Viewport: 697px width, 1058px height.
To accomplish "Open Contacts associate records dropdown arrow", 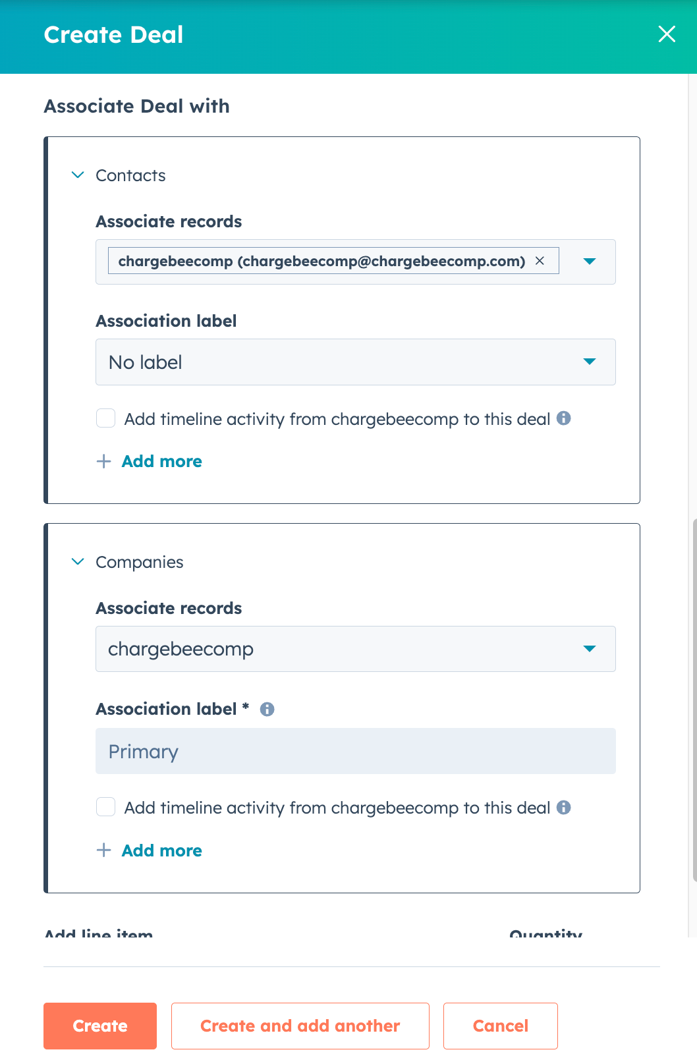I will 590,262.
